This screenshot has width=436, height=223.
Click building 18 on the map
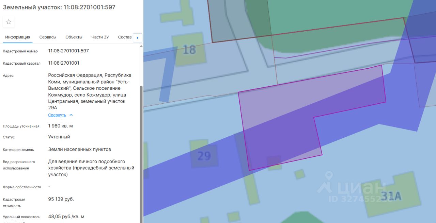click(189, 50)
